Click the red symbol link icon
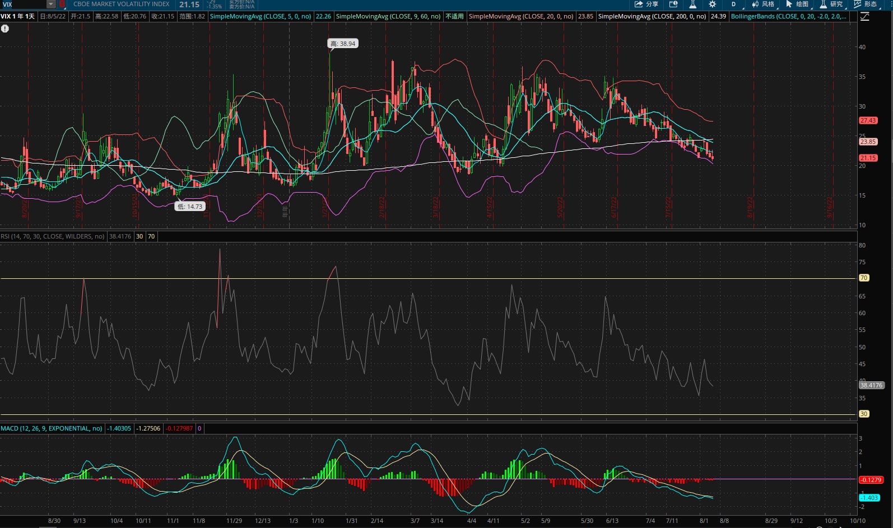Viewport: 893px width, 528px height. [62, 4]
